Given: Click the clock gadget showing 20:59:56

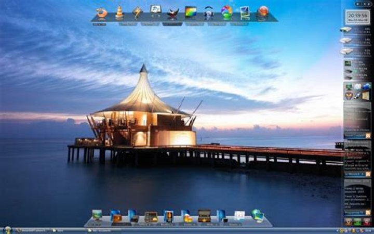Looking at the screenshot, I should pos(357,17).
